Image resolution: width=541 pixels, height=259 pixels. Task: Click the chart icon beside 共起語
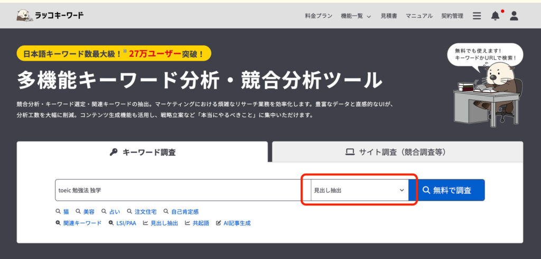pyautogui.click(x=188, y=223)
